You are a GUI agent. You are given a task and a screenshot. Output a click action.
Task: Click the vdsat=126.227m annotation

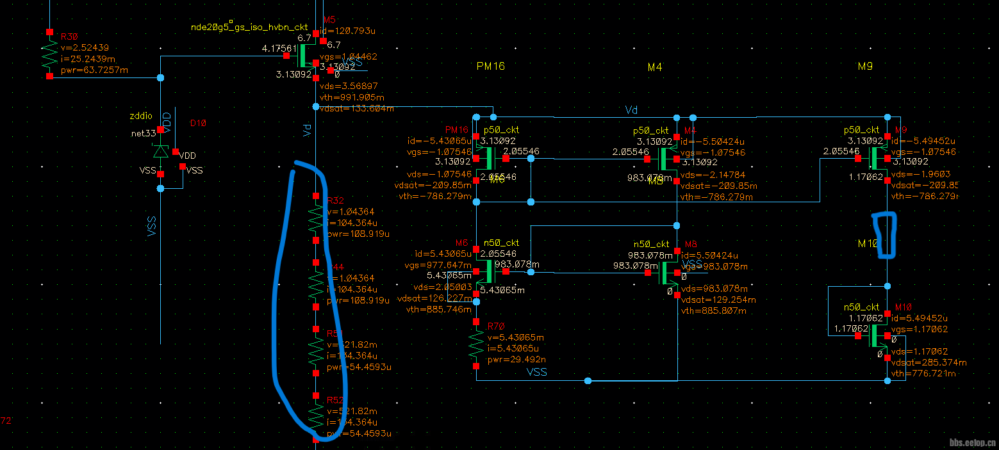435,298
